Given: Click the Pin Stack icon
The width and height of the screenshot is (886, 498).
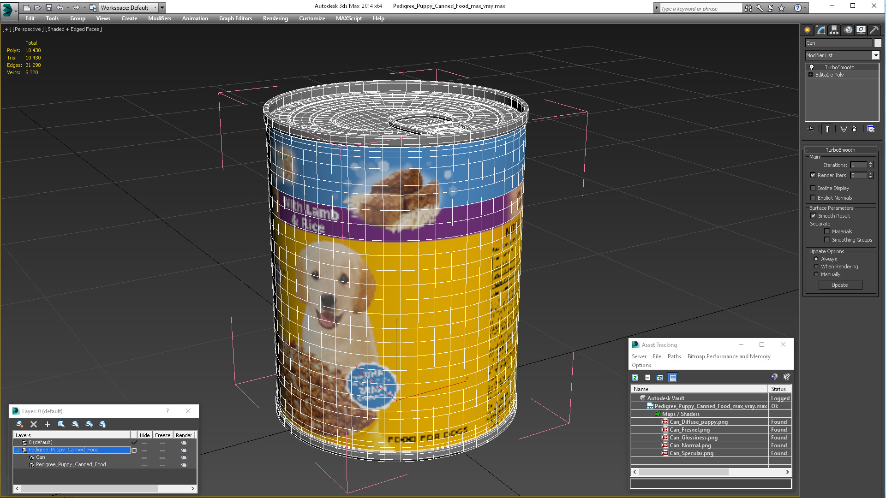Looking at the screenshot, I should click(811, 129).
